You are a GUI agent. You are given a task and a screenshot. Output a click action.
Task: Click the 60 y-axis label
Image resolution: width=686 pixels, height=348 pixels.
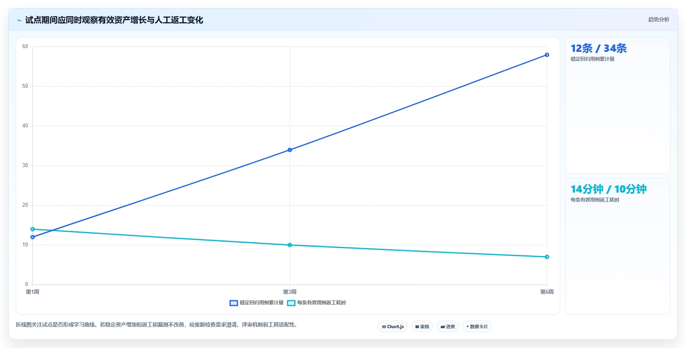click(25, 47)
